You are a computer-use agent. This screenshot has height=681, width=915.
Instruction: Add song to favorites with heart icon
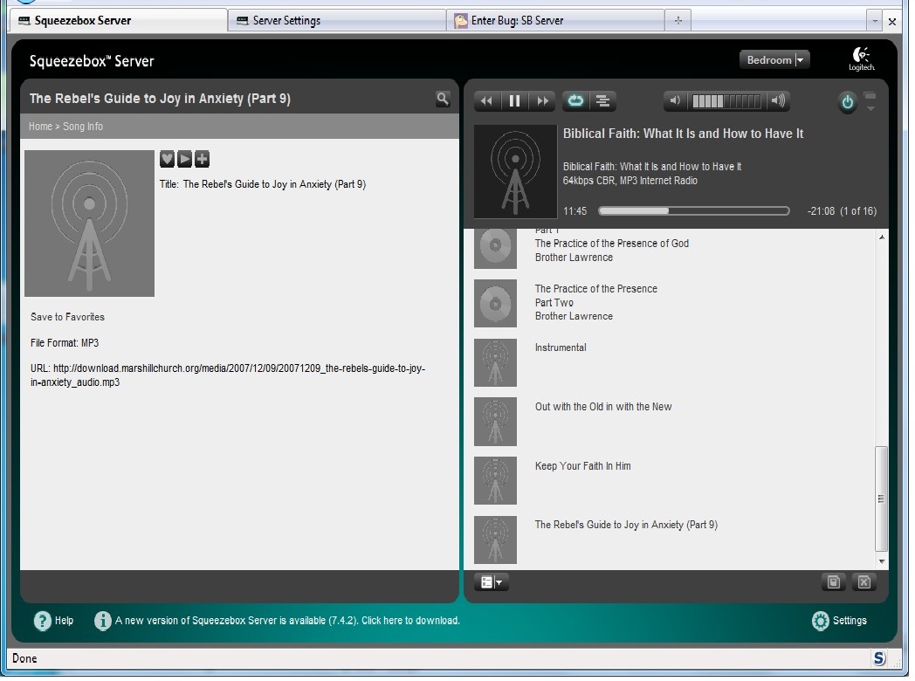[x=167, y=158]
